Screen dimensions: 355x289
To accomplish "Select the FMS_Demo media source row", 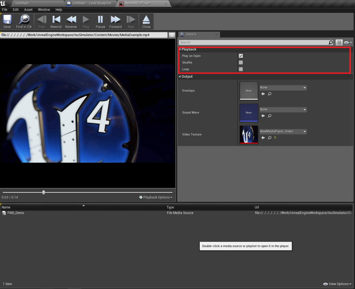I will [16, 213].
